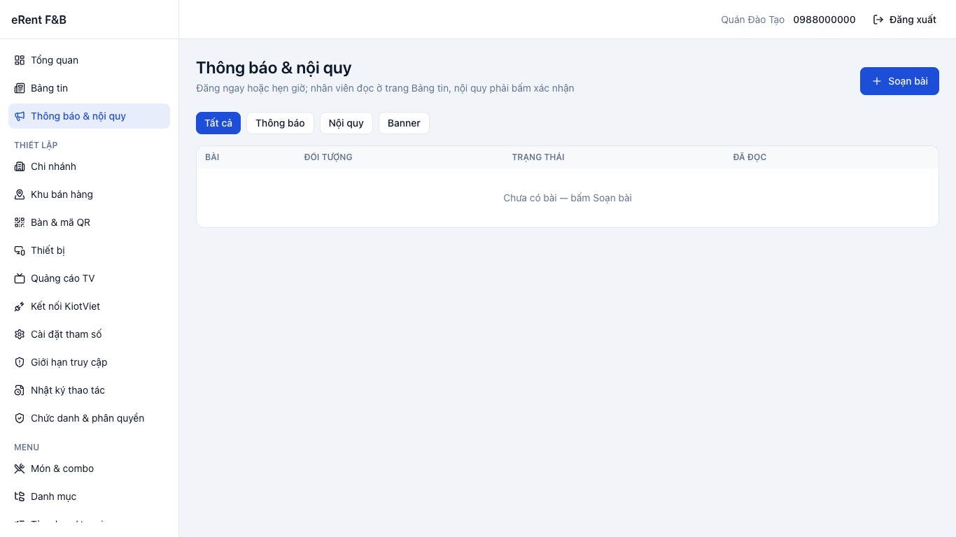The height and width of the screenshot is (537, 956).
Task: Click the plug icon for Kết nối KiotViet
Action: [20, 306]
